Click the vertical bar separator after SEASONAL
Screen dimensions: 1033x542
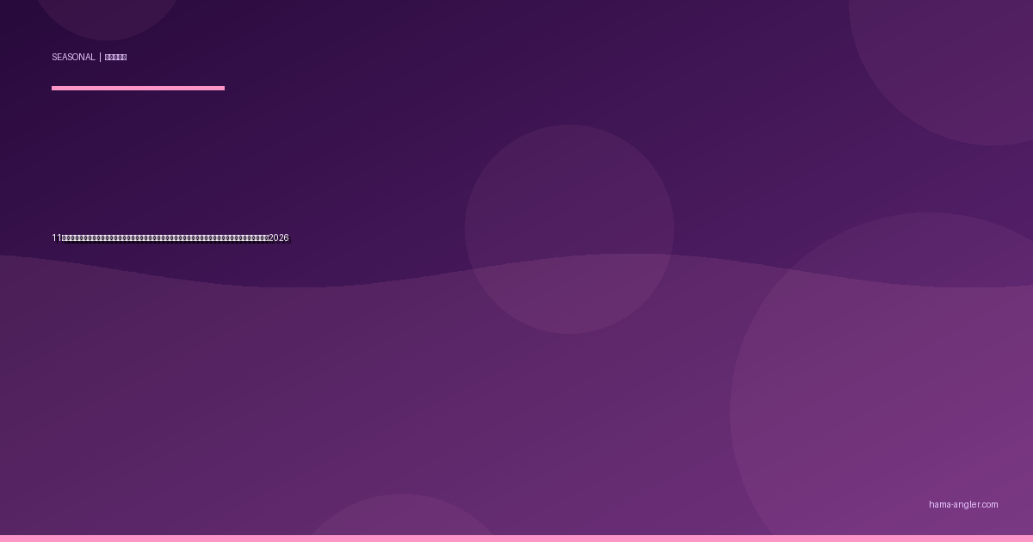click(x=100, y=58)
